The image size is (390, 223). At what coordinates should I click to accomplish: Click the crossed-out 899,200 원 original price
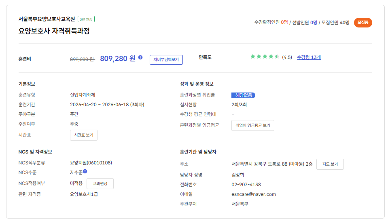[x=82, y=59]
